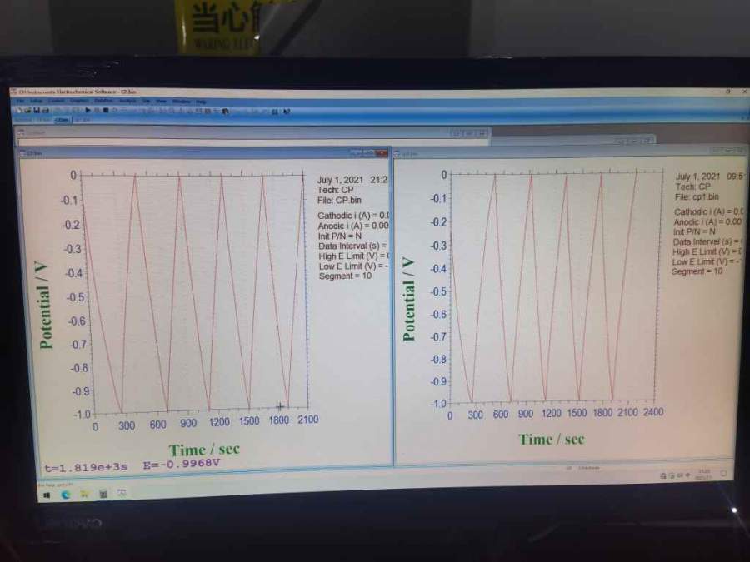This screenshot has height=562, width=750.
Task: Open the Help menu
Action: (201, 102)
